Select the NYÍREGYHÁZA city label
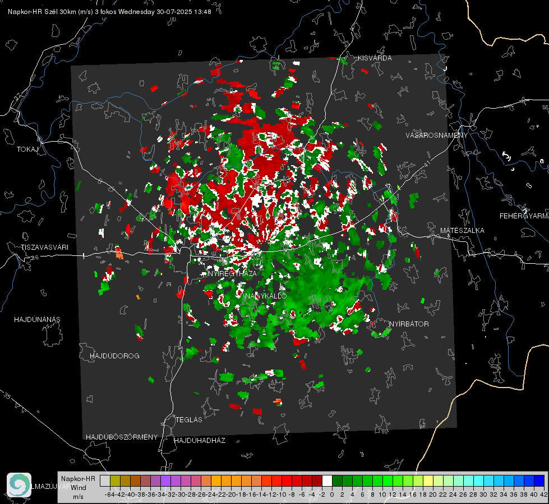Viewport: 549px width, 504px height. tap(232, 273)
